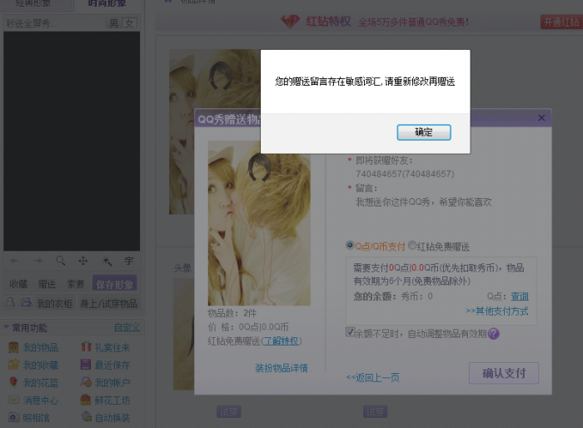Go back via 返回上一页 link
This screenshot has height=428, width=583.
tap(372, 378)
